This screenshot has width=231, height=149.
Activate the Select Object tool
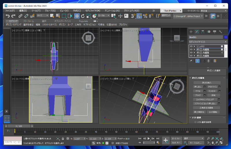52,16
